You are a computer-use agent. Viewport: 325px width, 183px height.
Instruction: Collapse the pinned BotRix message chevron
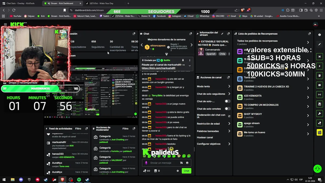(189, 66)
